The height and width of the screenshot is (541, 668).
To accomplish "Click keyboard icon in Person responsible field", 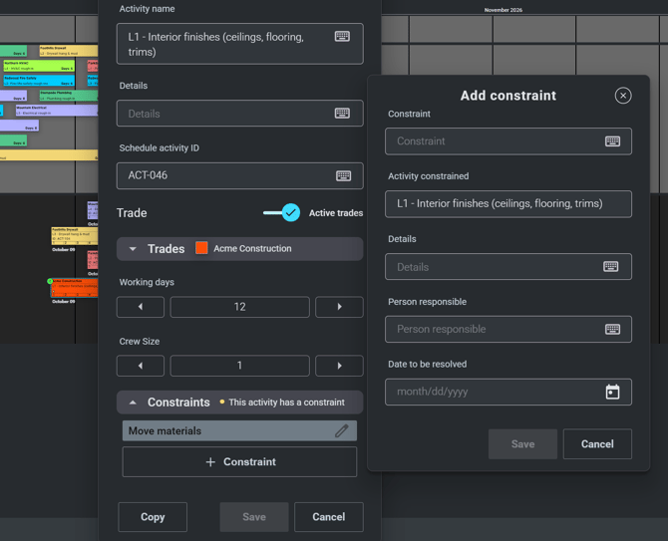I will point(612,329).
